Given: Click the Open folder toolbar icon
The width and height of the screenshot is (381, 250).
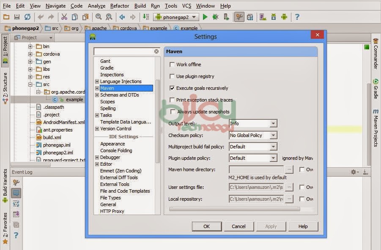Looking at the screenshot, I should [x=6, y=17].
